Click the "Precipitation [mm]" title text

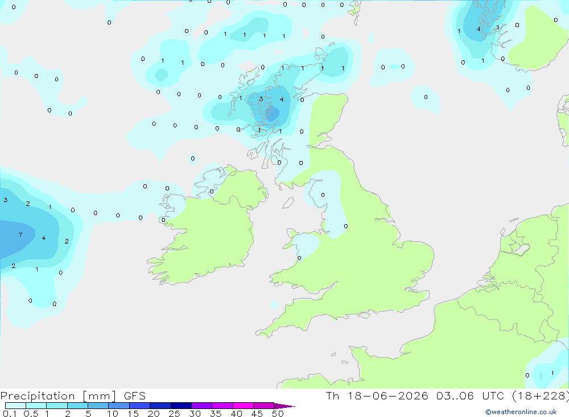(58, 396)
